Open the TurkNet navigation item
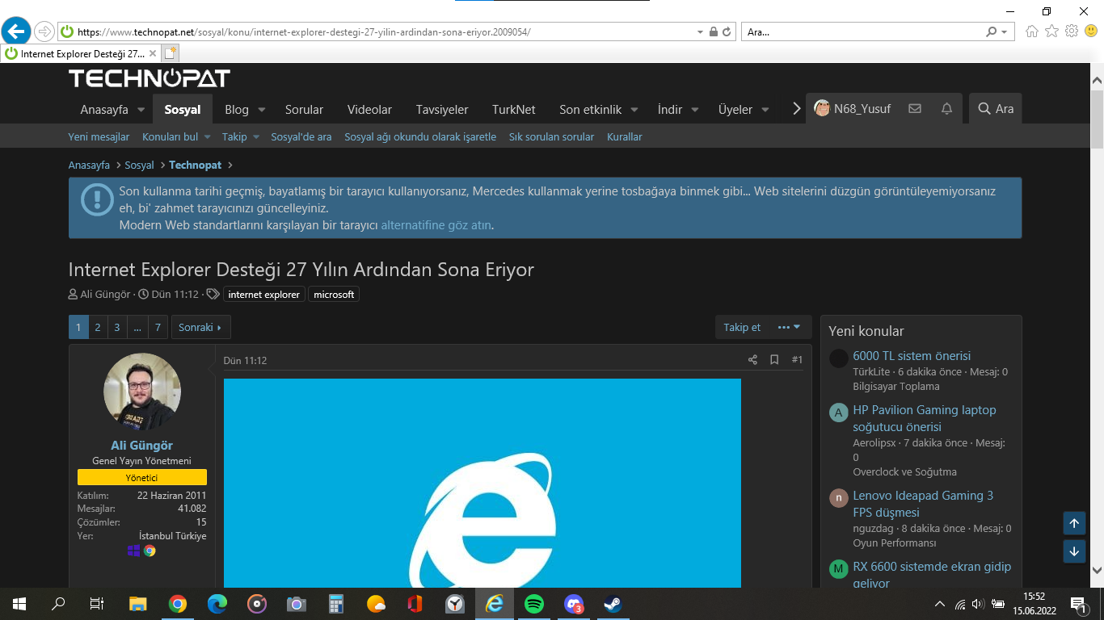Screen dimensions: 1104x620 click(x=514, y=109)
